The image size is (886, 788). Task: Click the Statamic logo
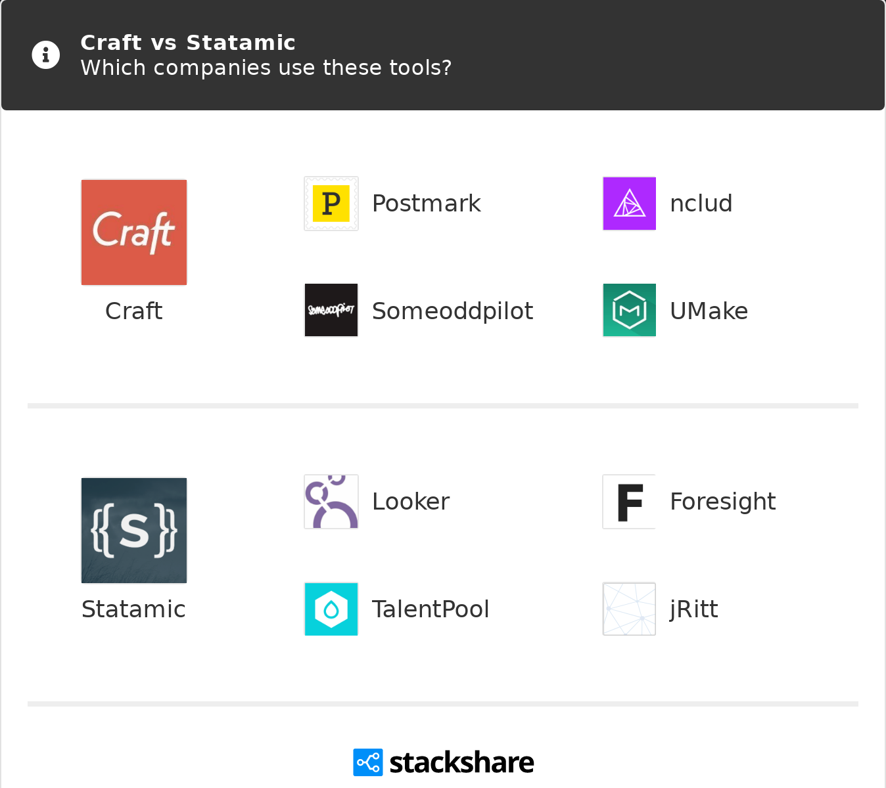[x=133, y=530]
